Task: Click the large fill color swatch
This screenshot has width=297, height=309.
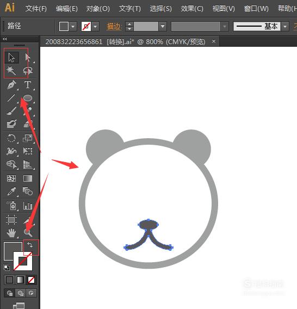Action: [x=12, y=250]
